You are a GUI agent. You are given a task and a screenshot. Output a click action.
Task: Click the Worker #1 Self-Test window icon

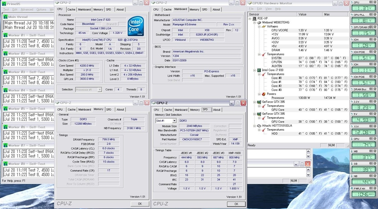point(5,35)
